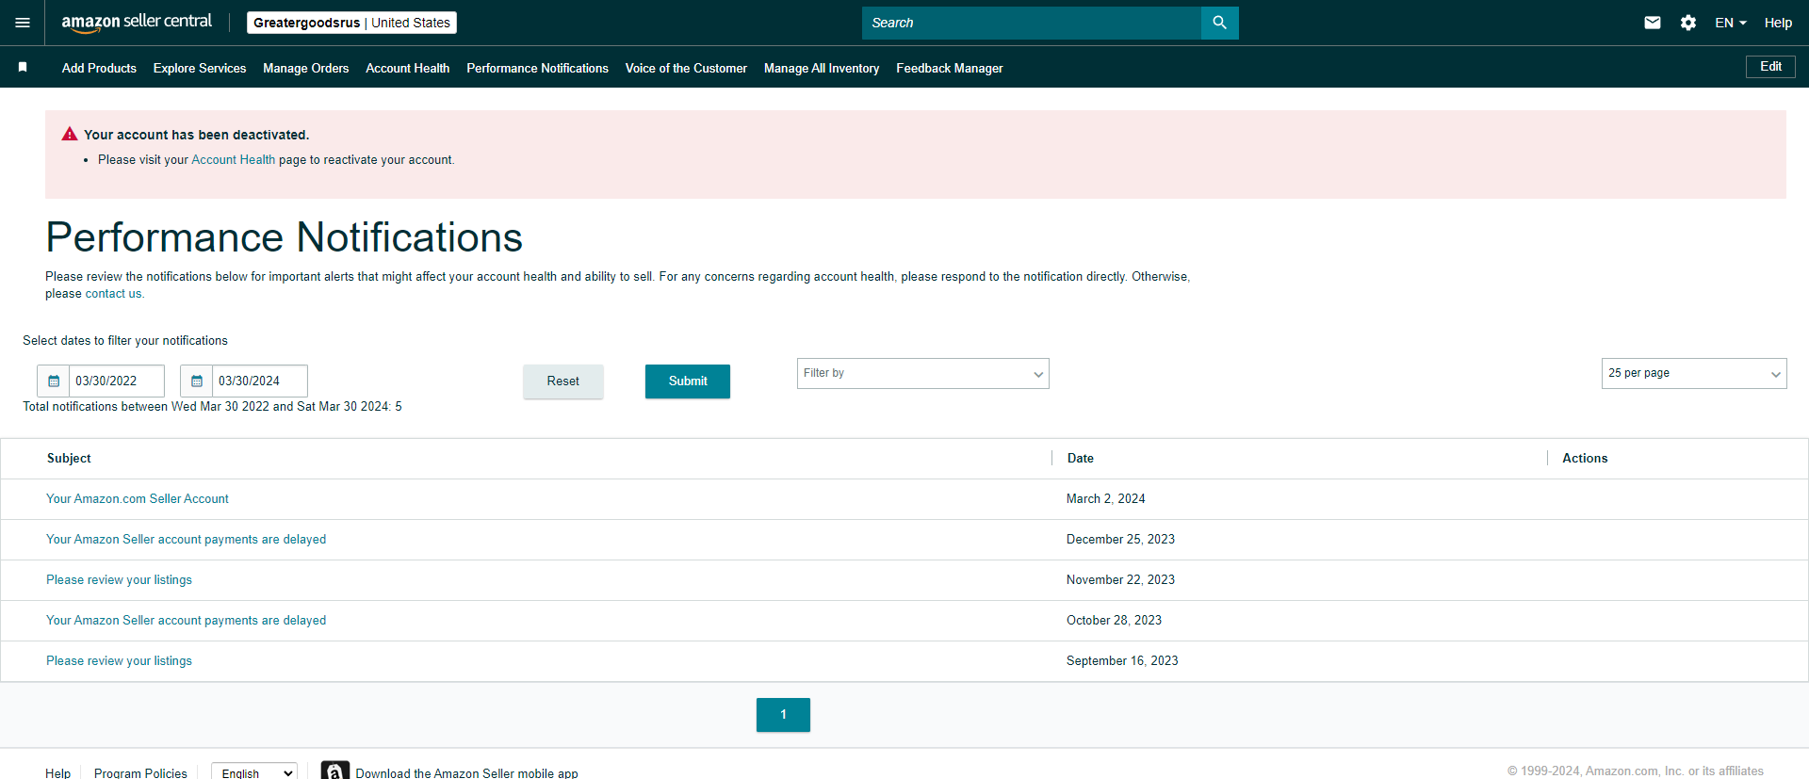The width and height of the screenshot is (1809, 779).
Task: Click the date cell 'September 16, 2023'
Action: pos(1122,661)
